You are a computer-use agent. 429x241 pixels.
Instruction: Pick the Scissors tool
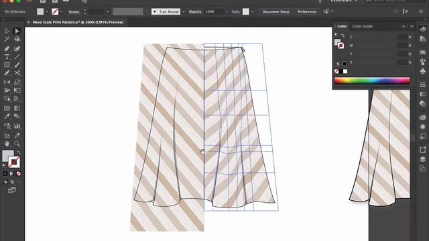click(17, 73)
